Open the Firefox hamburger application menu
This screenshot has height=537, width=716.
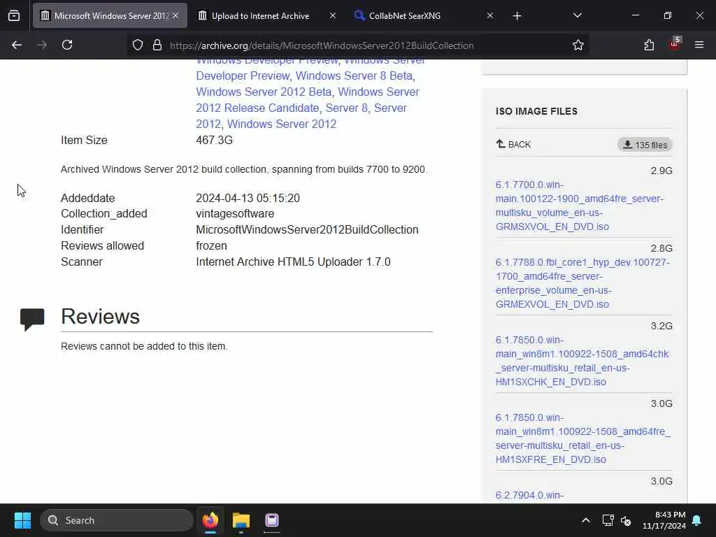point(699,45)
